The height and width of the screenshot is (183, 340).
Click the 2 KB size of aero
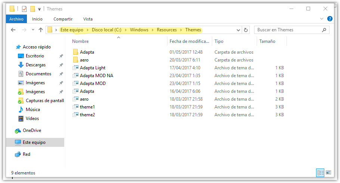[x=279, y=99]
